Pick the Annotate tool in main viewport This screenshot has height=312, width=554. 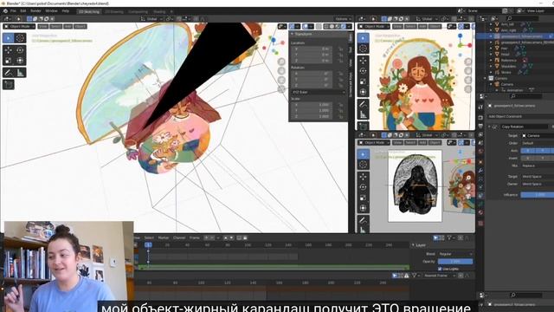(x=9, y=73)
